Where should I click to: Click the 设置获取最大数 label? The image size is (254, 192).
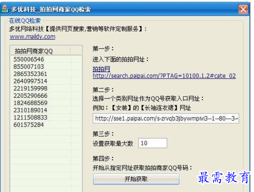(113, 144)
